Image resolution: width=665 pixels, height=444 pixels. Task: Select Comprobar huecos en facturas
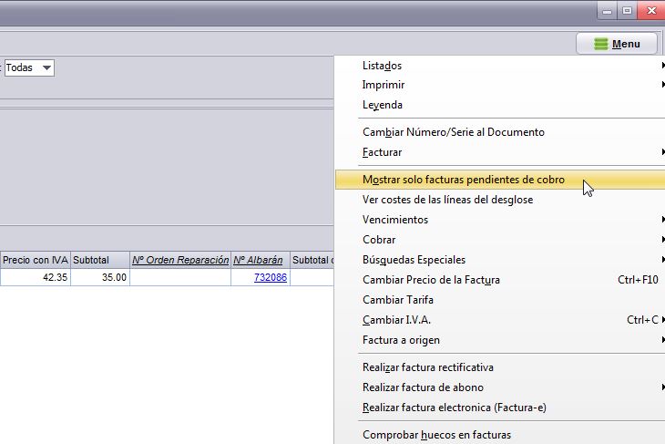tap(500, 435)
